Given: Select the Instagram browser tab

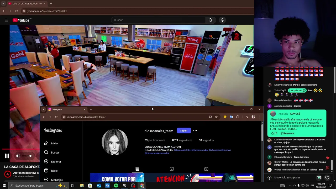Looking at the screenshot, I should (67, 109).
